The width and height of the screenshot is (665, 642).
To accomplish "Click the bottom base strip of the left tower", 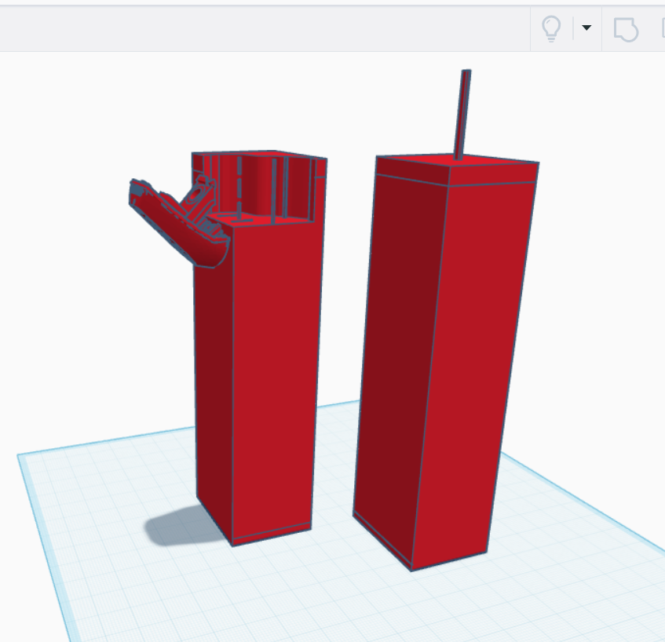I will [x=272, y=535].
